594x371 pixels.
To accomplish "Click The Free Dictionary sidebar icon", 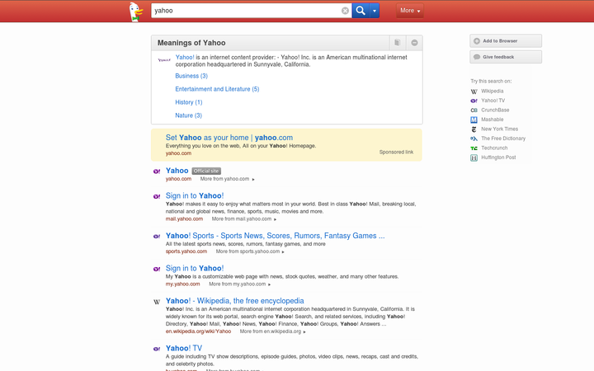I will 474,139.
